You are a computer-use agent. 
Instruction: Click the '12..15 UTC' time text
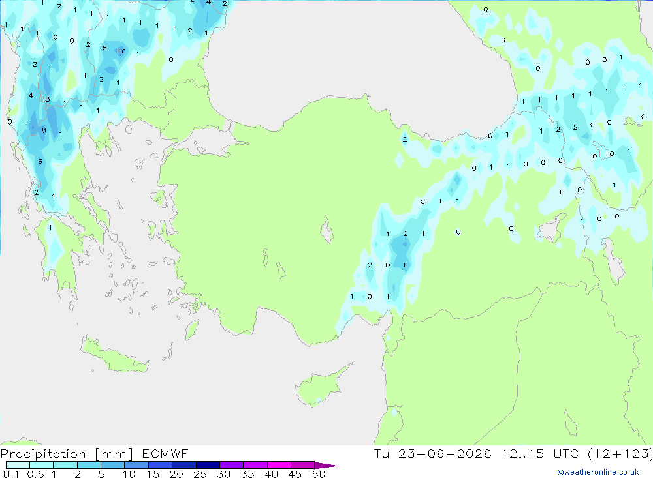pyautogui.click(x=541, y=453)
